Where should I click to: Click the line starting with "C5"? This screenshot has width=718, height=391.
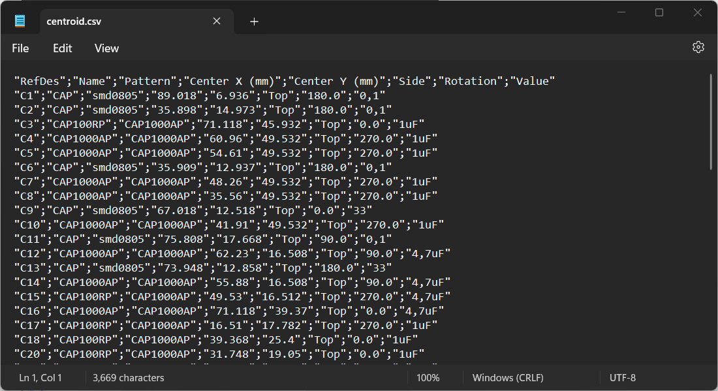(x=226, y=153)
